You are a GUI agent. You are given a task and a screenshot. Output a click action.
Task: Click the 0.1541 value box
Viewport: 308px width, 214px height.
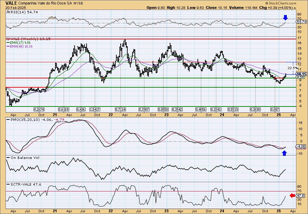[x=216, y=109]
